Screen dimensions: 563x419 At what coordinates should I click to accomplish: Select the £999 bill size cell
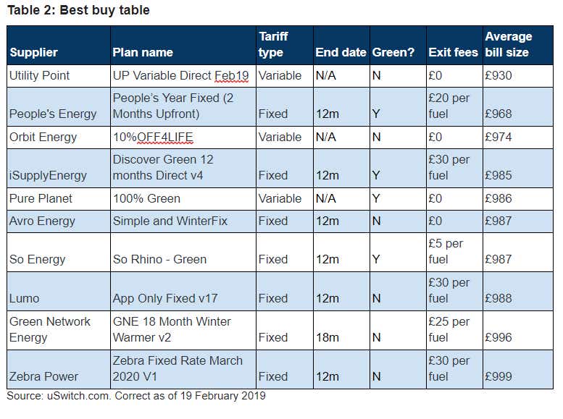point(518,370)
